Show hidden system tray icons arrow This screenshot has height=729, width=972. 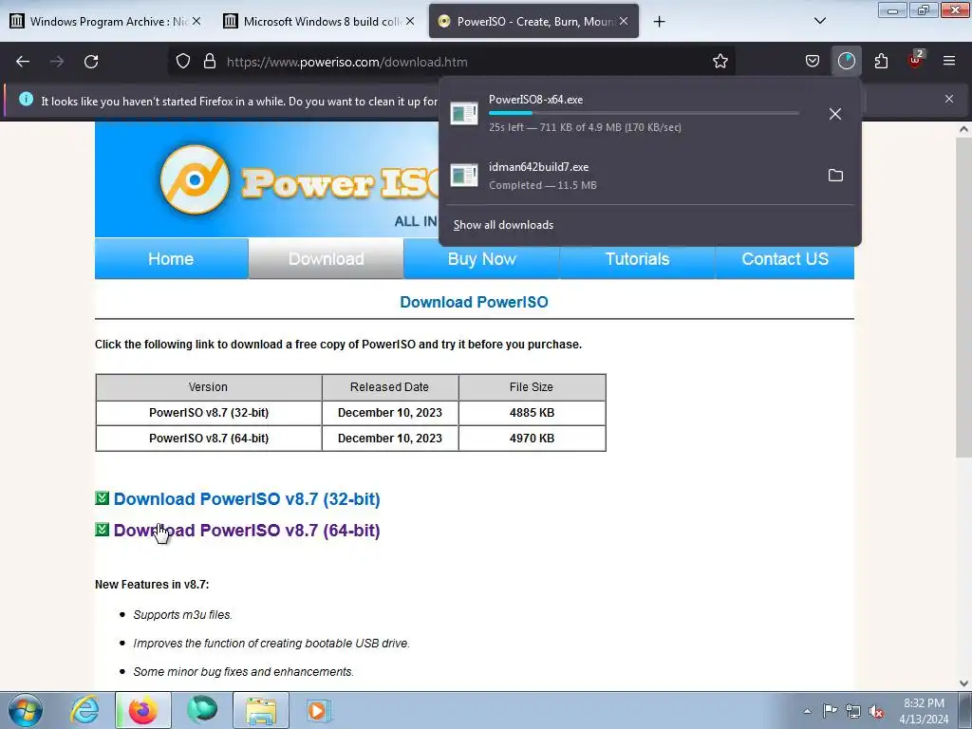click(x=807, y=711)
